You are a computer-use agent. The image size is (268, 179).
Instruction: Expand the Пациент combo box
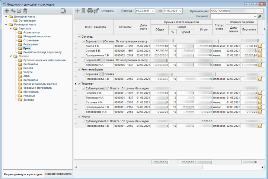click(x=254, y=16)
